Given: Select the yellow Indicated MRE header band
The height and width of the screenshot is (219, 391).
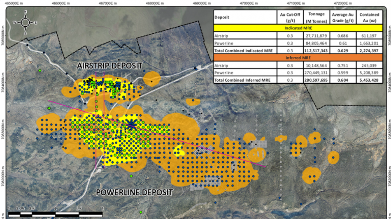Looking at the screenshot, I should click(x=298, y=28).
